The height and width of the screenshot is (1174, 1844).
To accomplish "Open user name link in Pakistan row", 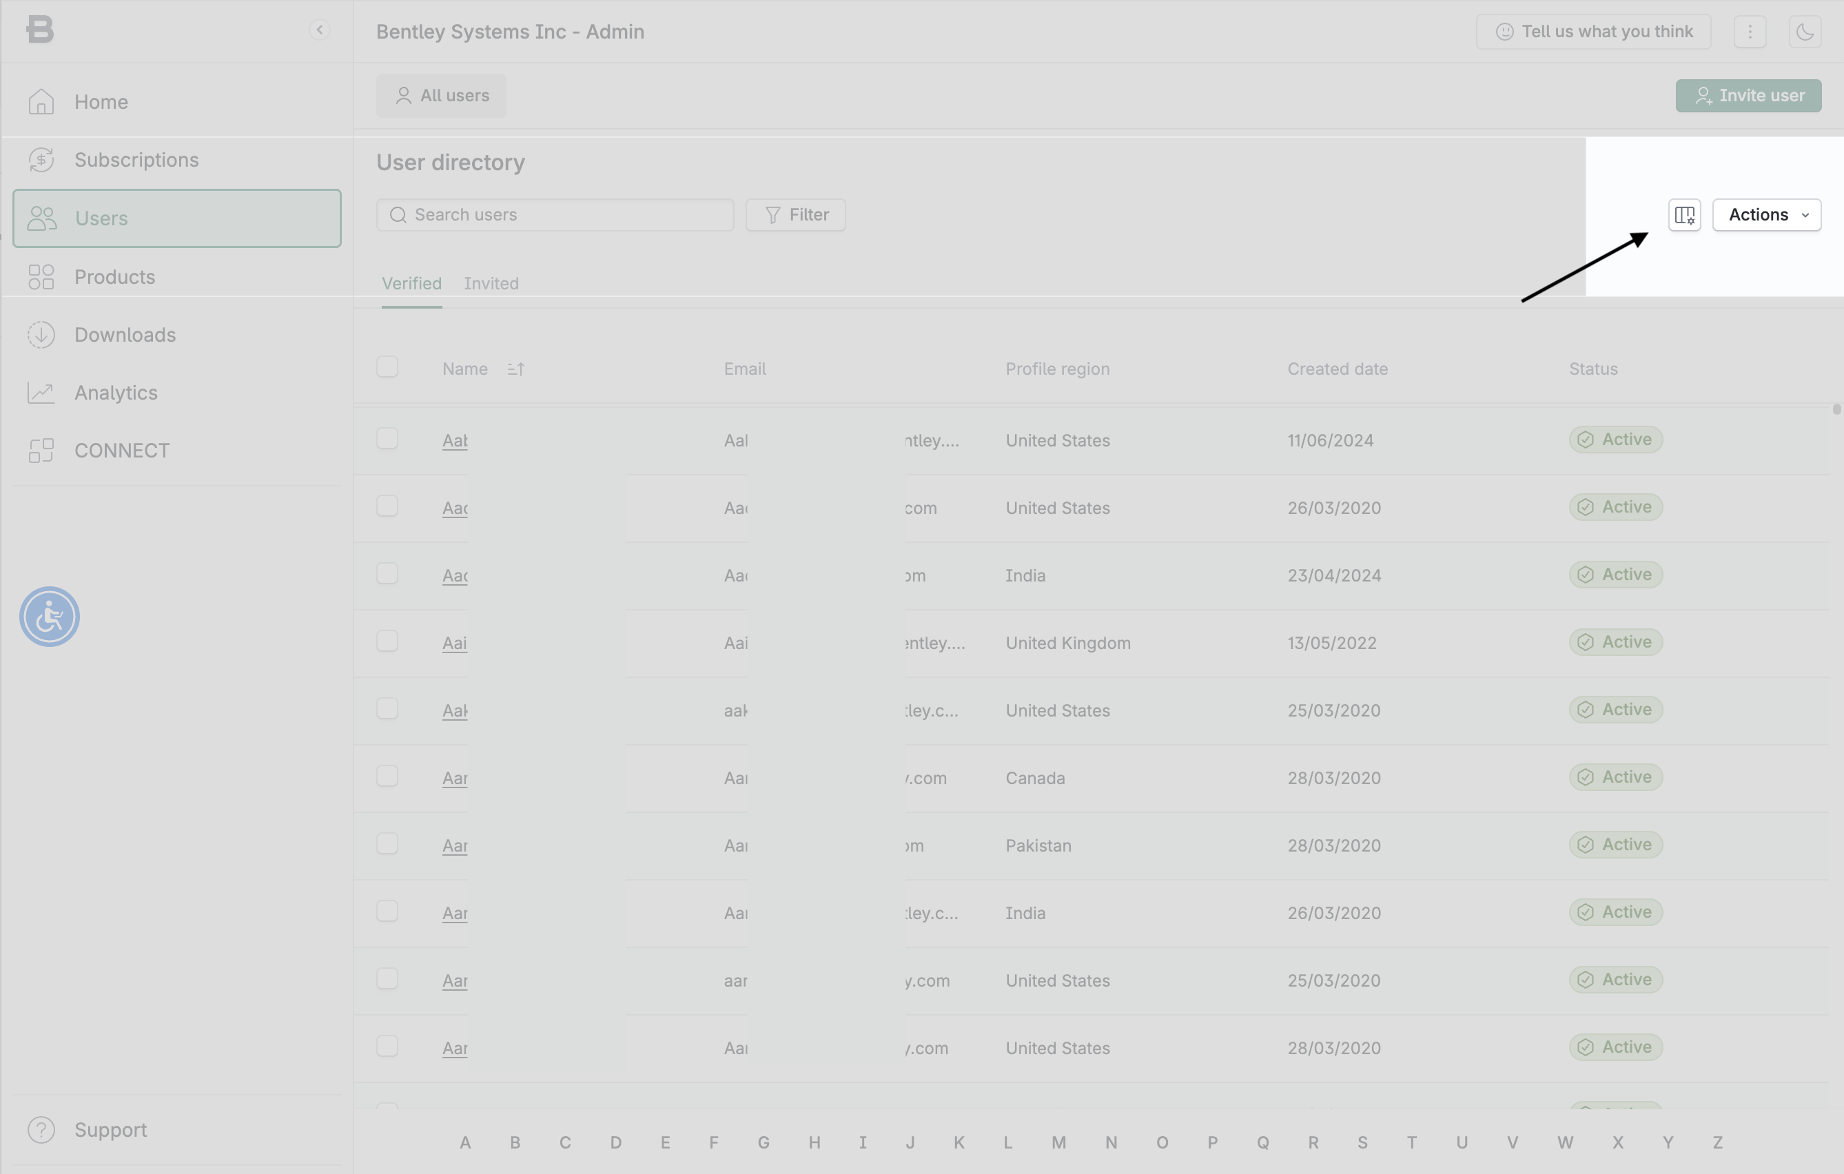I will pyautogui.click(x=455, y=845).
